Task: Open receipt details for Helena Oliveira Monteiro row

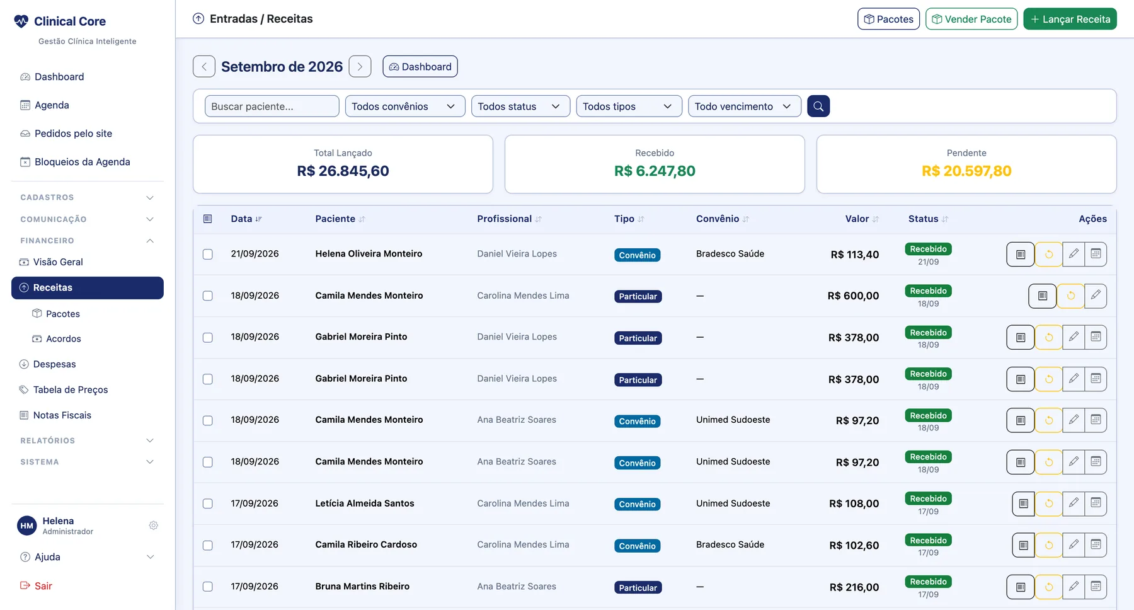Action: [x=1021, y=255]
